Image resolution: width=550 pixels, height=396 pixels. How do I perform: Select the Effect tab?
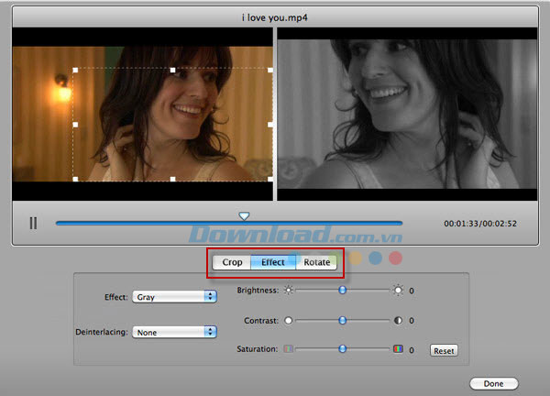[273, 262]
